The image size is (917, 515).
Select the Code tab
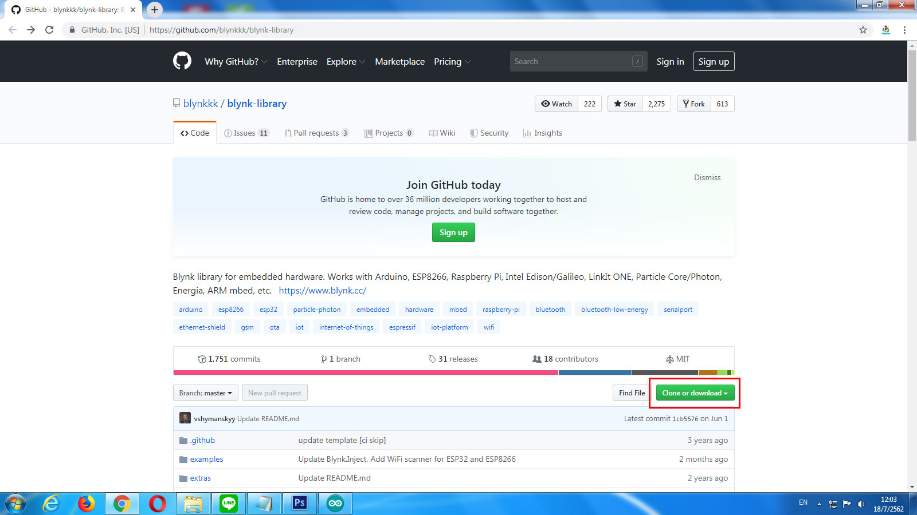coord(195,133)
